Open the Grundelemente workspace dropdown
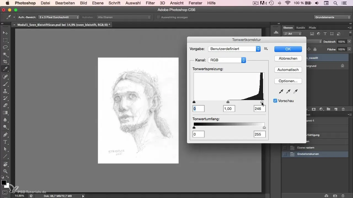Screen dimensions: 353x198 (x=332, y=17)
